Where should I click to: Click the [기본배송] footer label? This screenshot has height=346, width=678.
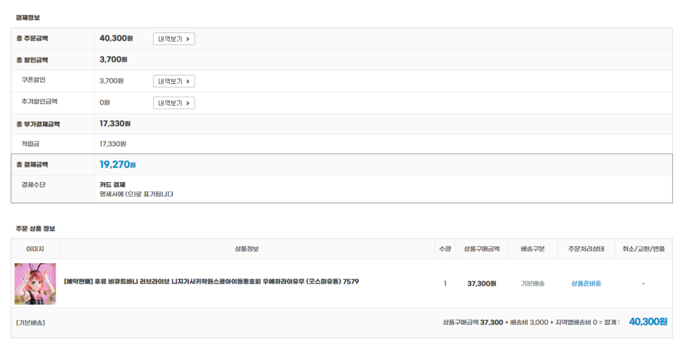[x=30, y=323]
